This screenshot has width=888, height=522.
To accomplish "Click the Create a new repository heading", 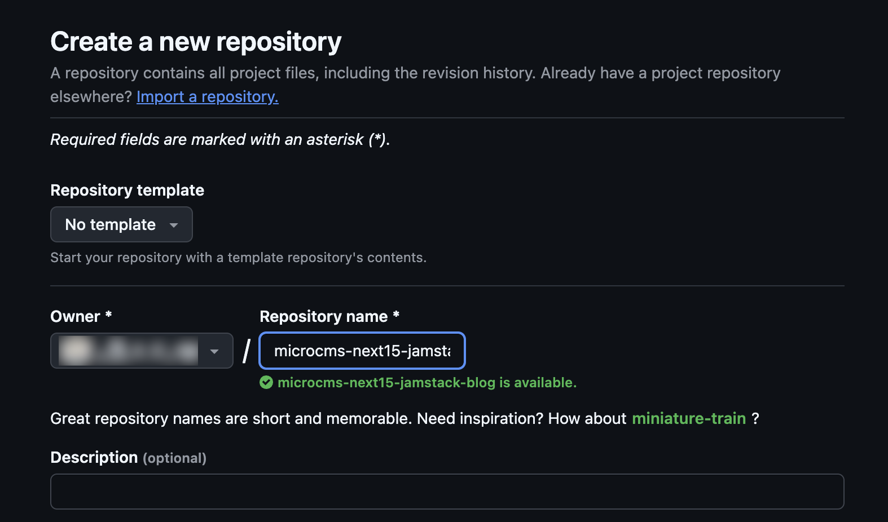I will pos(196,42).
